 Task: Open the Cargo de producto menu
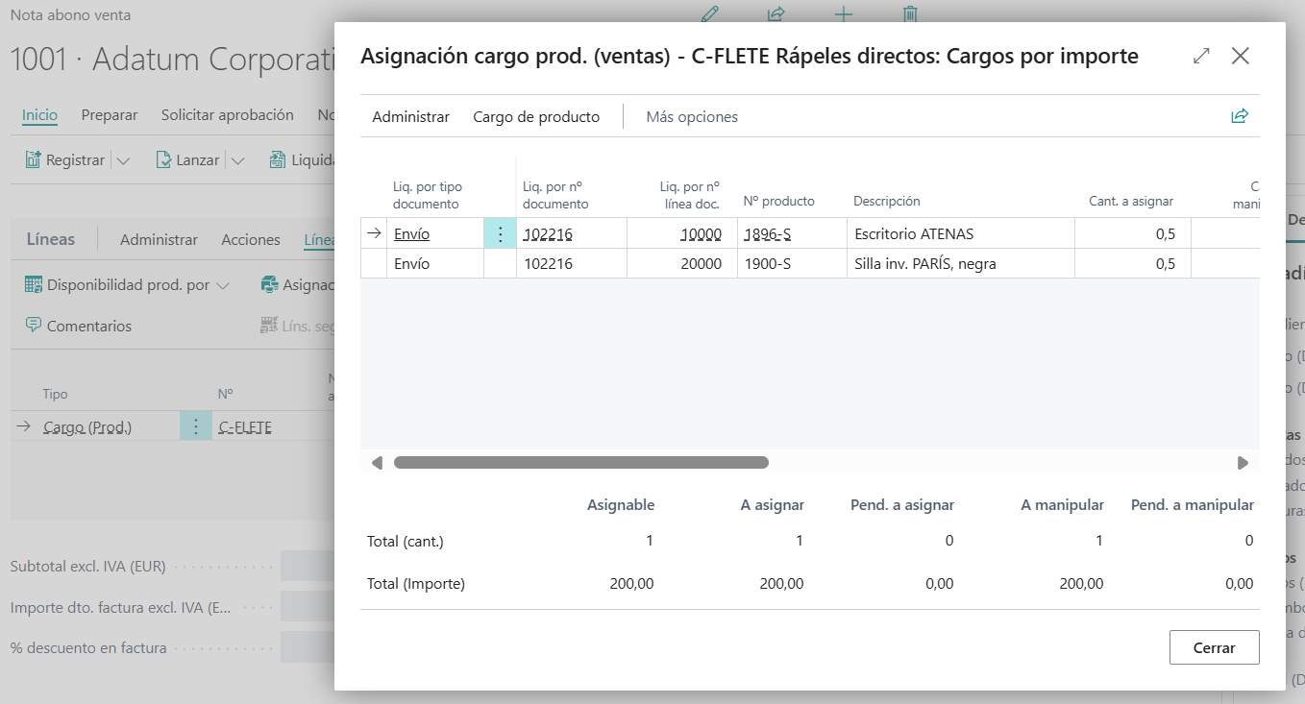coord(536,117)
